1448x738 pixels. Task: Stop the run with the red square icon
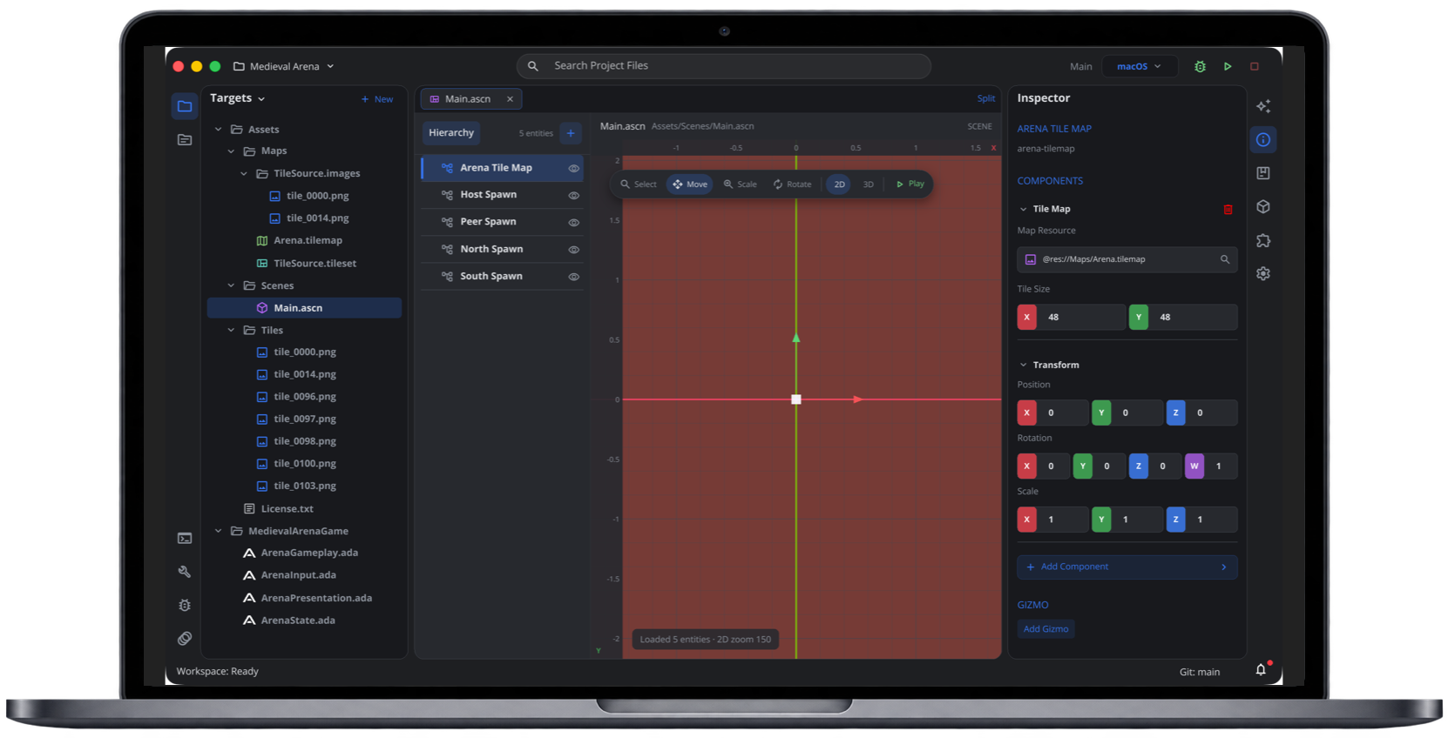tap(1255, 66)
